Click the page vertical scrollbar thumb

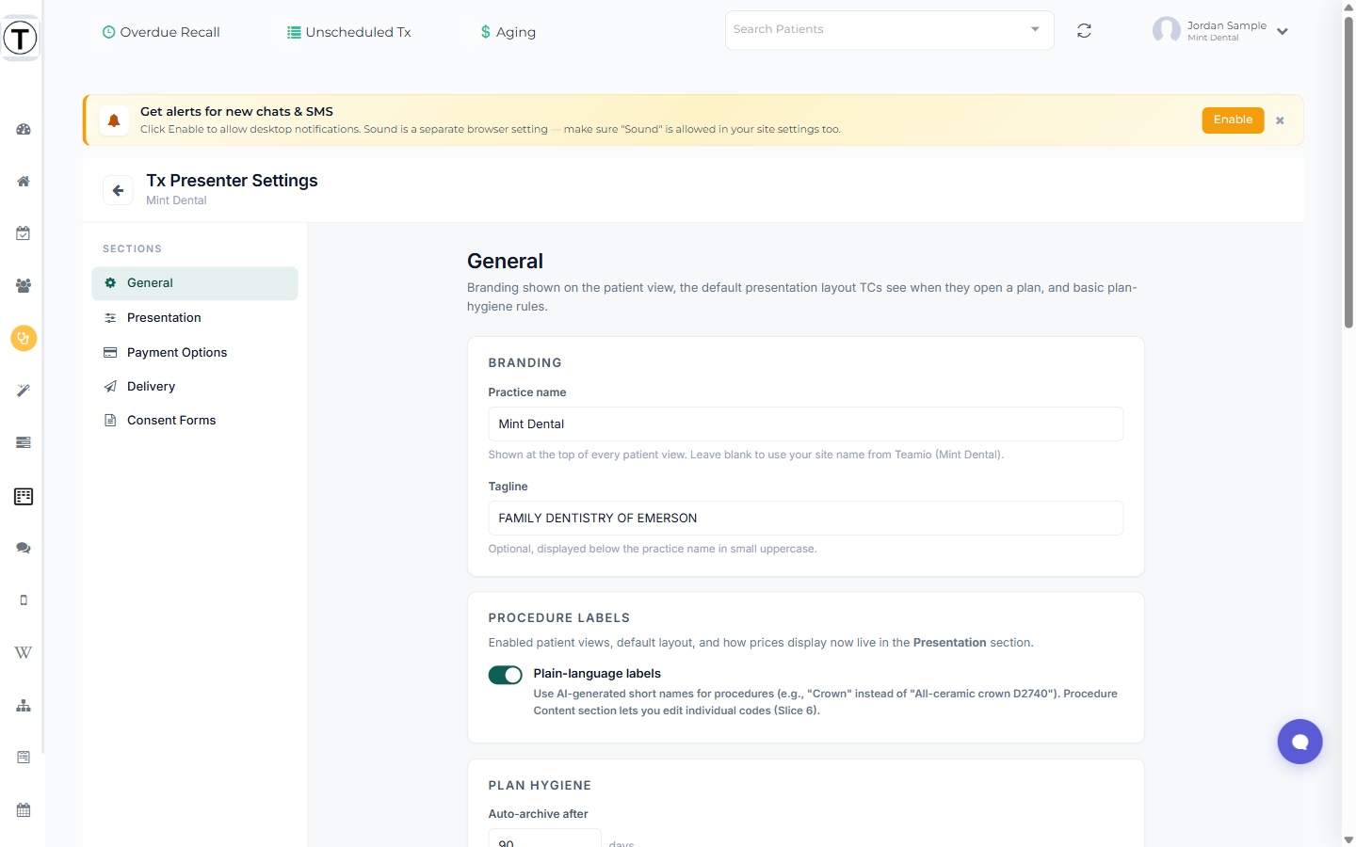[1348, 172]
